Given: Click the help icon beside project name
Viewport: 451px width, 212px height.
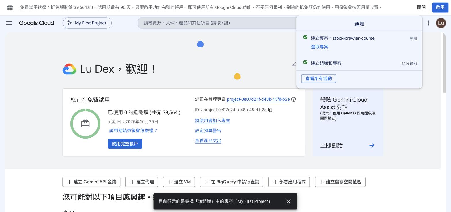Looking at the screenshot, I should pyautogui.click(x=293, y=99).
